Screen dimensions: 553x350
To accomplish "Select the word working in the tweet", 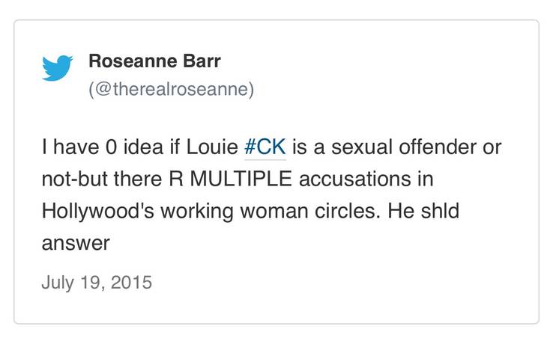I will [x=197, y=211].
